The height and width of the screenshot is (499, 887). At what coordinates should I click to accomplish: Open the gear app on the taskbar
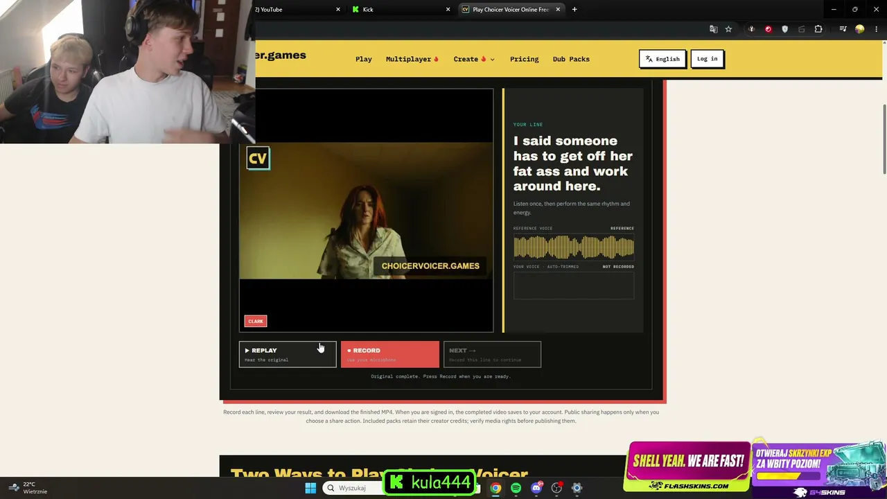577,488
